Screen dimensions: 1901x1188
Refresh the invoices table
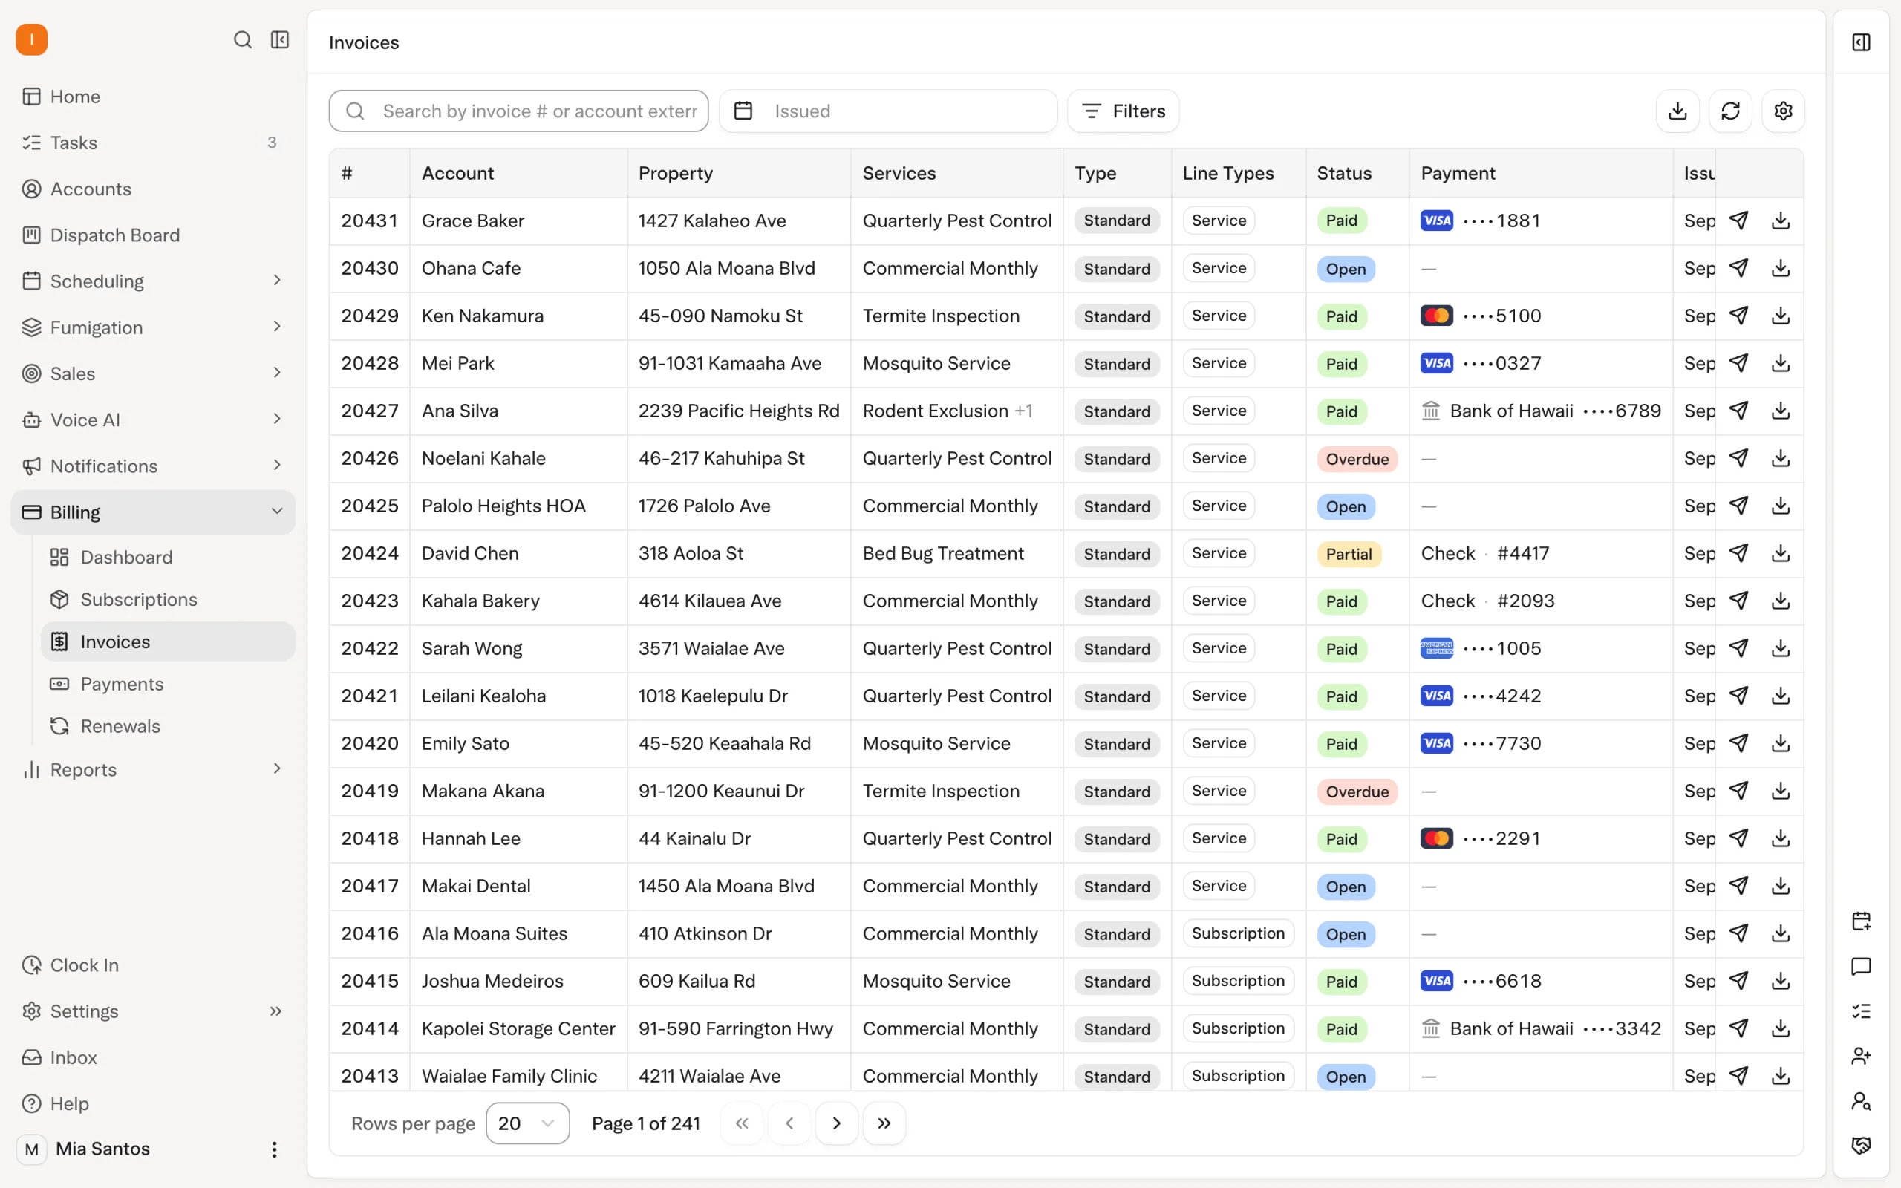(1730, 111)
